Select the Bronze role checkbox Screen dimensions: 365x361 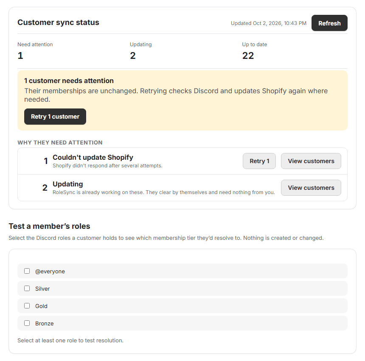click(27, 323)
